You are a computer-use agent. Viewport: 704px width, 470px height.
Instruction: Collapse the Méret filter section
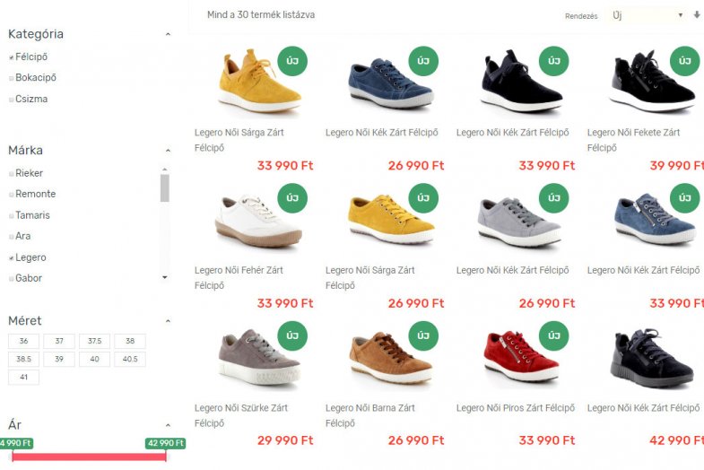coord(168,321)
